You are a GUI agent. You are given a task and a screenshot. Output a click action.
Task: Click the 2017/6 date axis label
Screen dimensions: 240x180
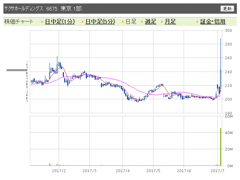[x=184, y=171]
